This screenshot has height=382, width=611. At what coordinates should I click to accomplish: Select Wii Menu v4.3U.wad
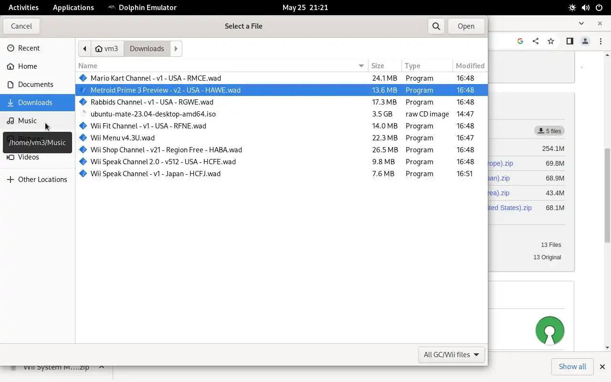(282, 138)
